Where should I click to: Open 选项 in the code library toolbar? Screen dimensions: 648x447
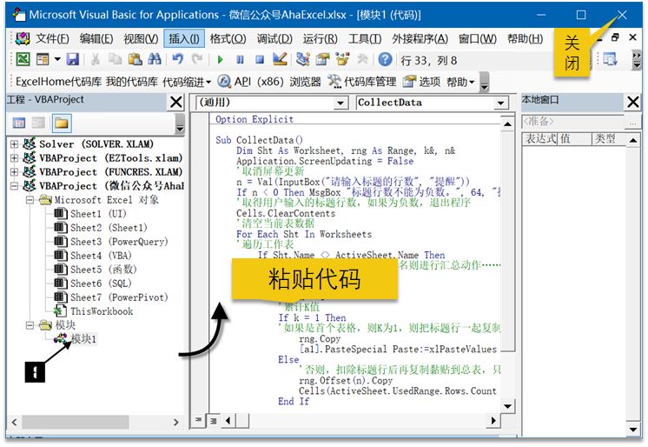421,82
